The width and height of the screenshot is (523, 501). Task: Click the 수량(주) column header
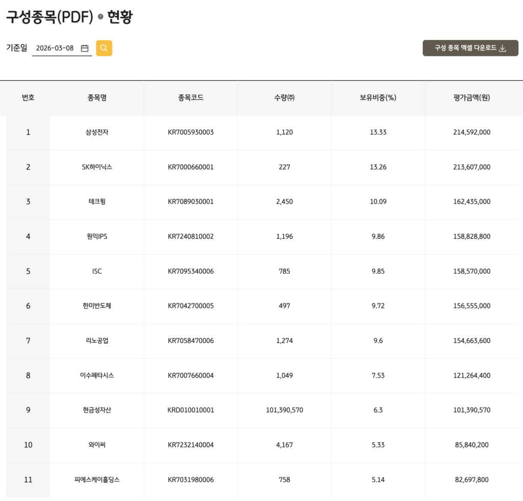coord(284,98)
